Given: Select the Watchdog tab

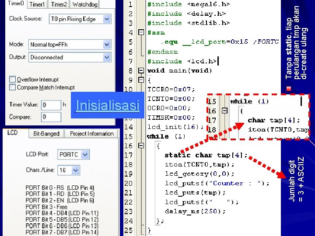Looking at the screenshot, I should click(x=85, y=4).
